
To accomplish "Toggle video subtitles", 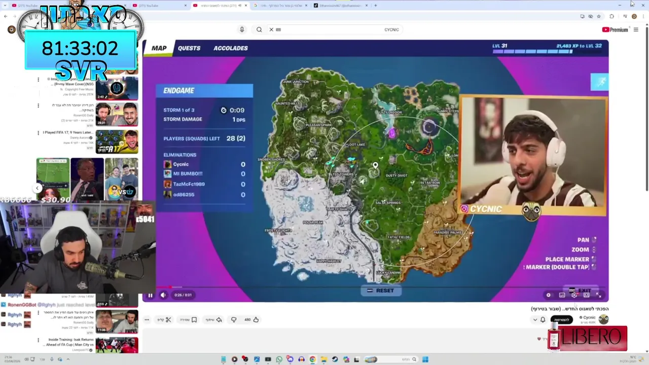I will [562, 295].
